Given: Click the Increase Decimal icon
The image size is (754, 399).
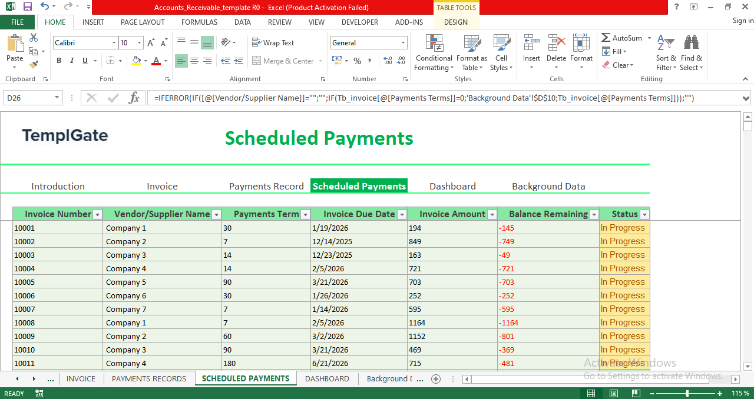Looking at the screenshot, I should 388,61.
